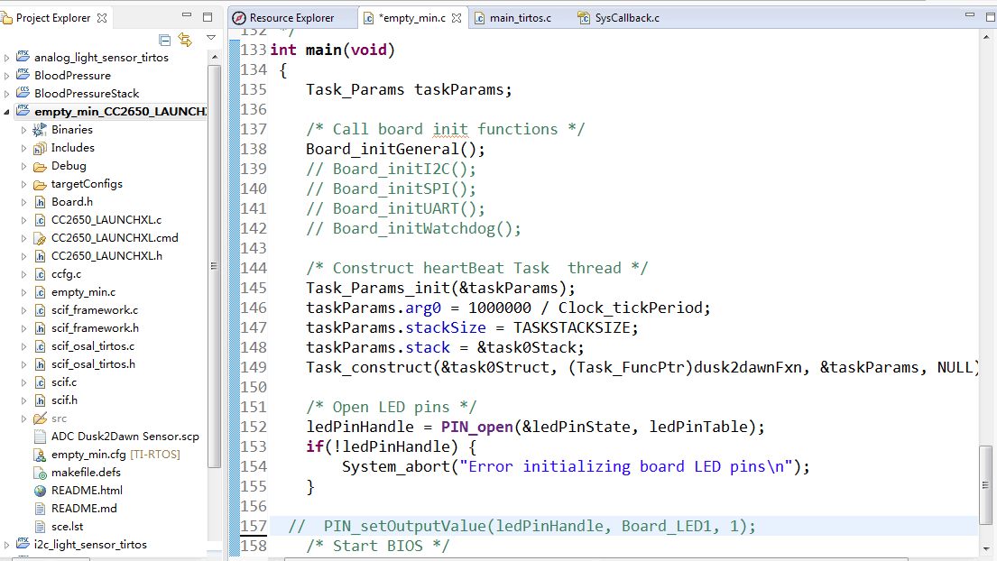Select CC2650_LAUNCHXL.c in the tree
The image size is (997, 561).
tap(106, 220)
